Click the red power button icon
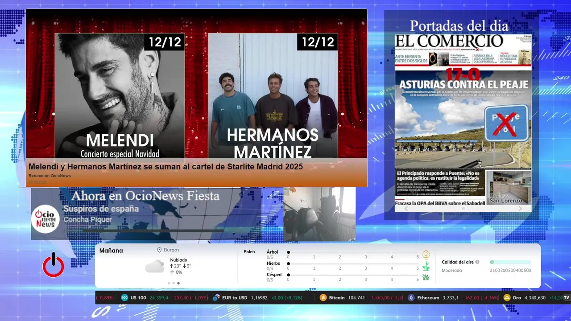Viewport: 571px width, 321px height. click(x=54, y=265)
